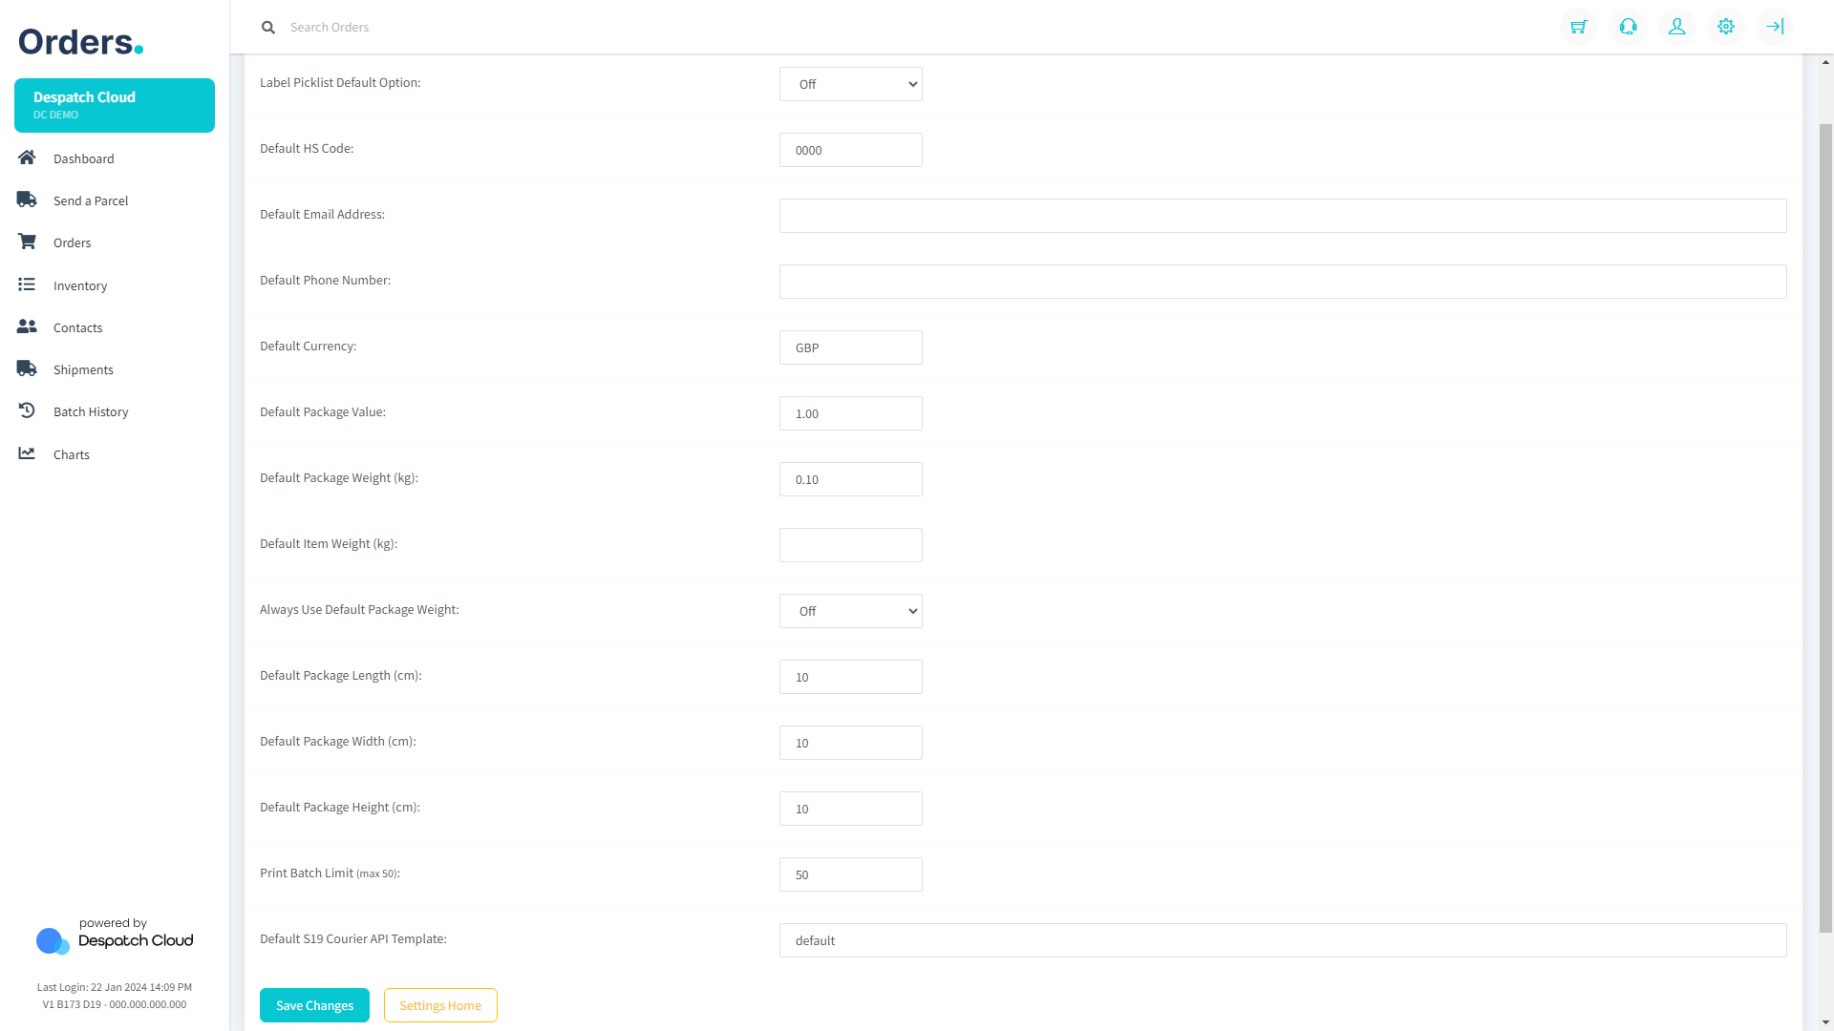1834x1031 pixels.
Task: Open the user profile icon
Action: (1676, 27)
